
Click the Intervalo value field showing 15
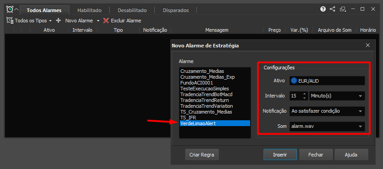click(x=296, y=96)
